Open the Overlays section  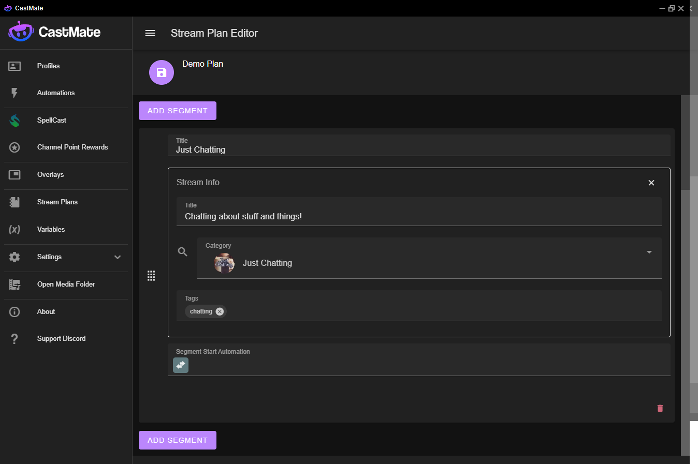point(50,175)
